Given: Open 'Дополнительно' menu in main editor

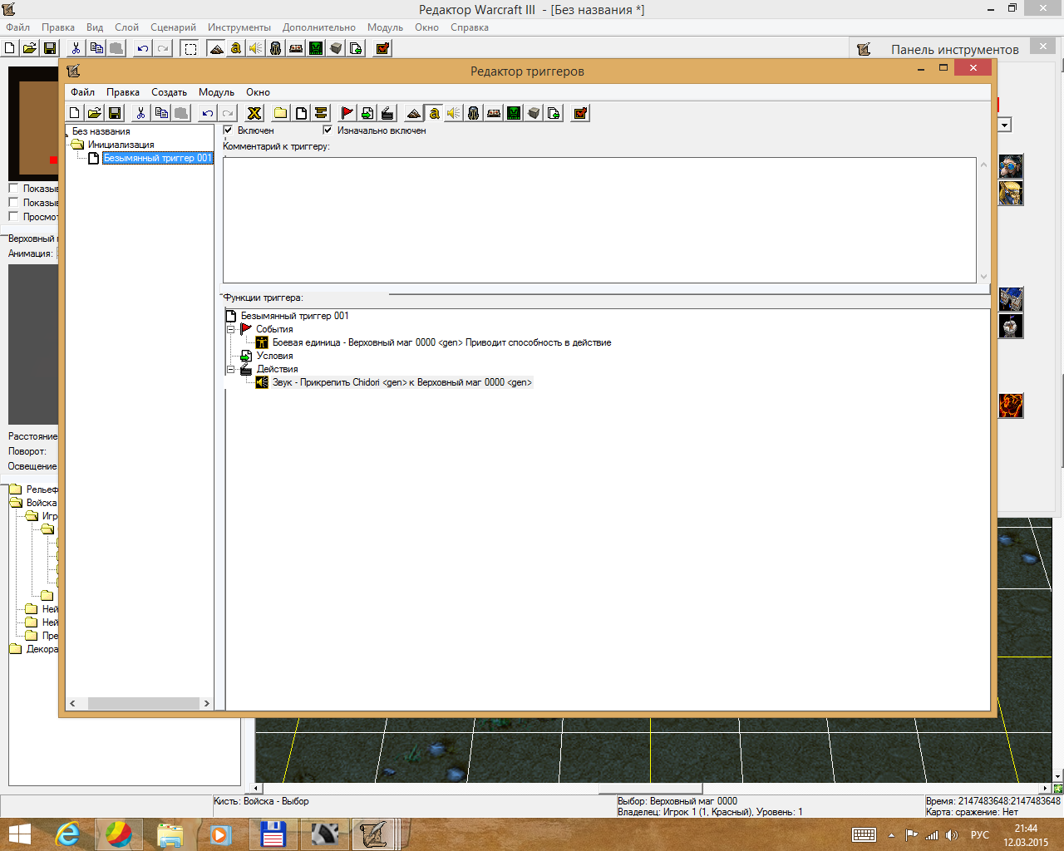Looking at the screenshot, I should [319, 27].
